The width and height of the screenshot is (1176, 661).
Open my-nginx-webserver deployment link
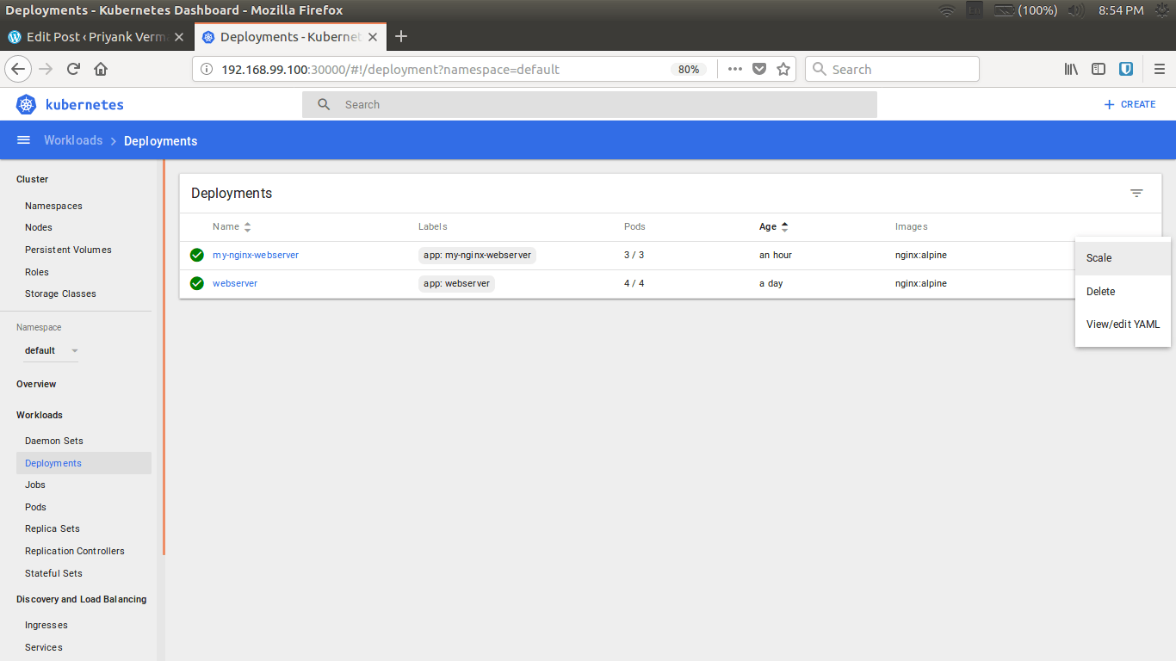coord(256,256)
